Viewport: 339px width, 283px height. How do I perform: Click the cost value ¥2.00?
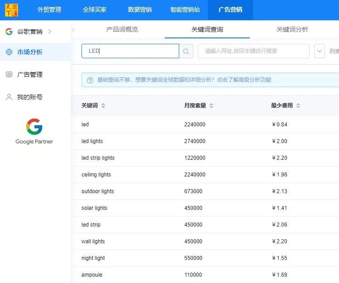(x=280, y=141)
